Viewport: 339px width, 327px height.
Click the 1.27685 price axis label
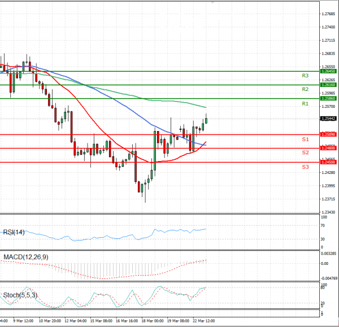pyautogui.click(x=328, y=14)
